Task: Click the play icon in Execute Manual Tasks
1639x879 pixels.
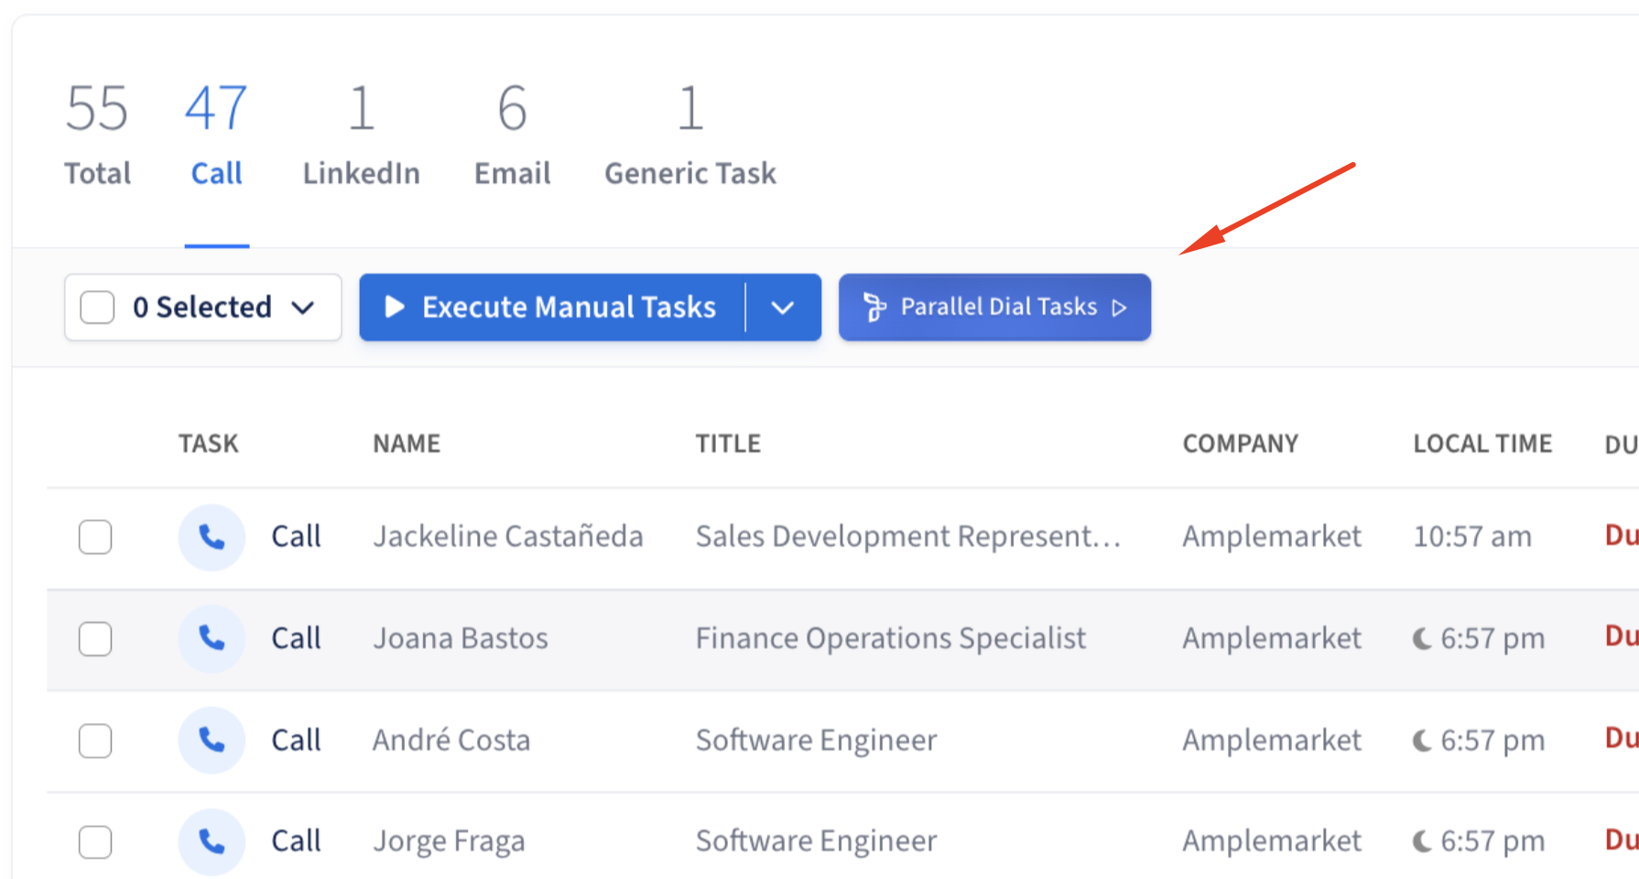Action: (x=395, y=307)
